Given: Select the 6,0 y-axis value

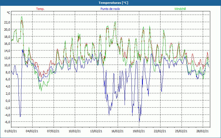Looking at the screenshot, I should (x=8, y=79).
